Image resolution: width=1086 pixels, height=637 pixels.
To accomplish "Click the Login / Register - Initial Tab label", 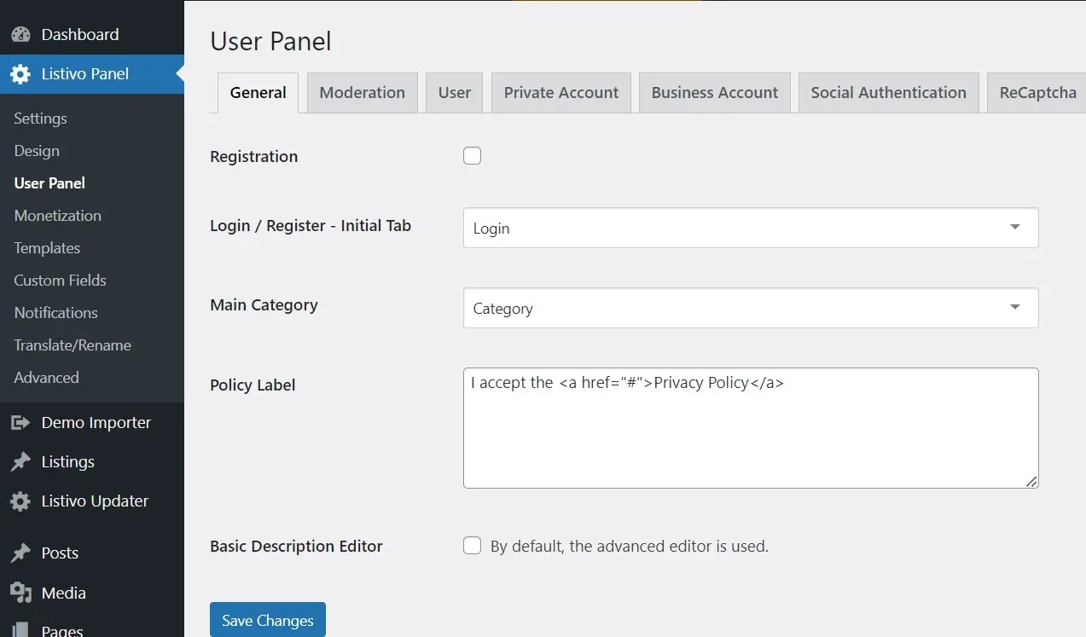I will pos(311,226).
